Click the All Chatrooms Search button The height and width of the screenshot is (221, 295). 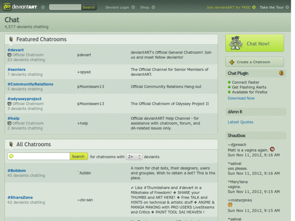(79, 156)
